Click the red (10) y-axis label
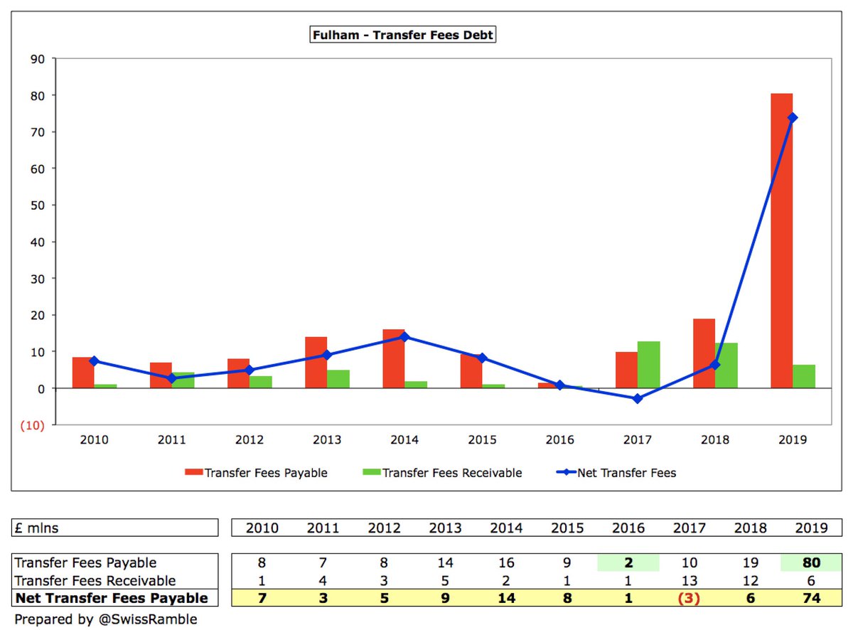The image size is (853, 630). (33, 425)
